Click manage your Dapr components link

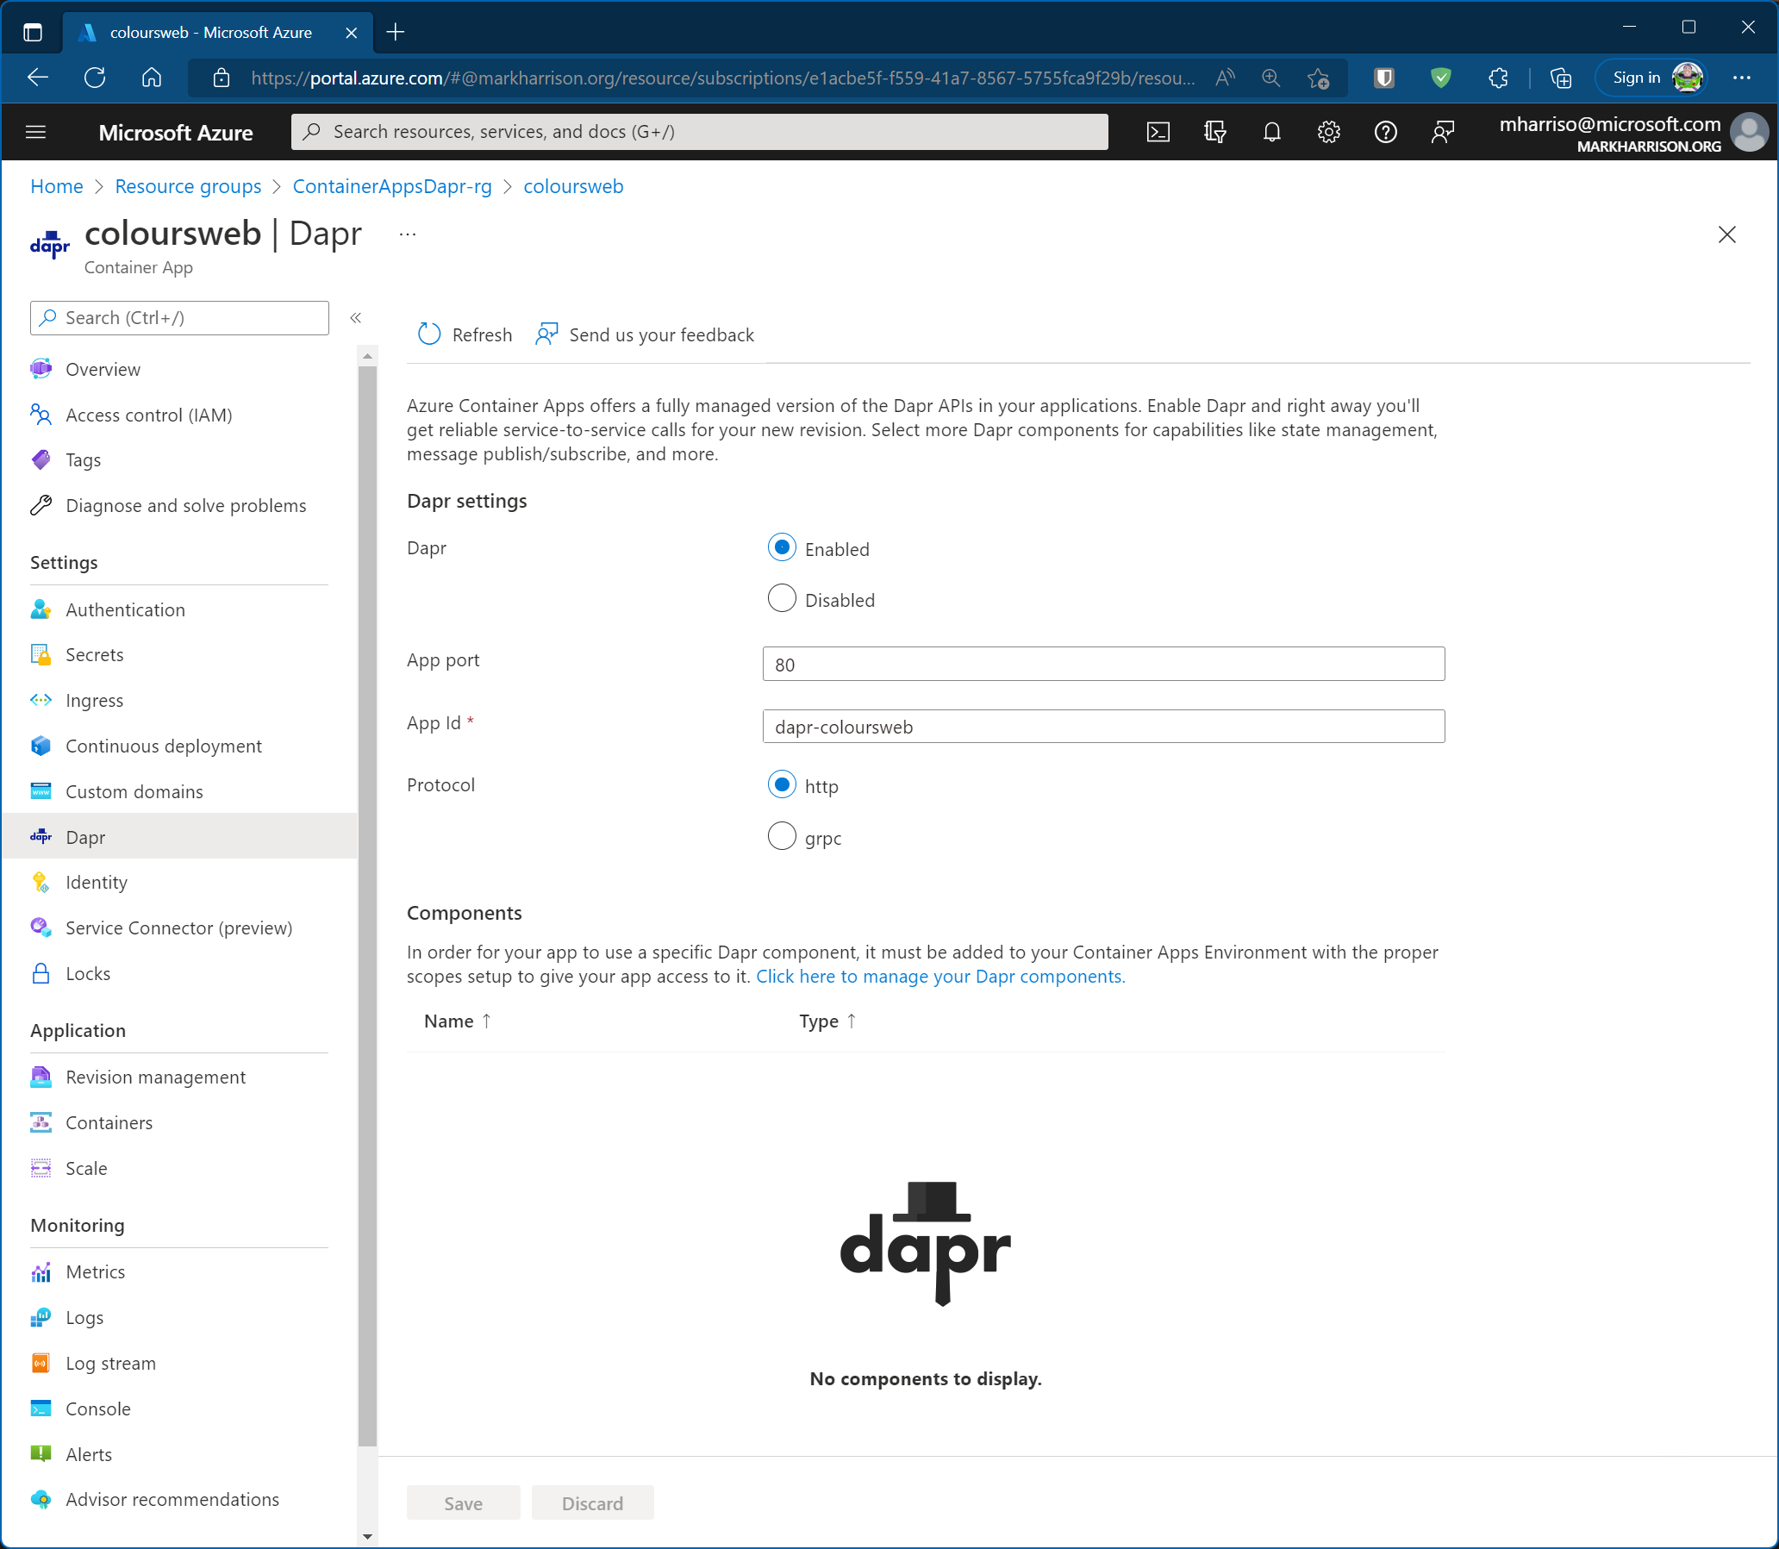(939, 976)
